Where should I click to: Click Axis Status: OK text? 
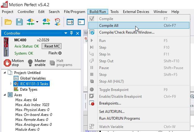27,46
